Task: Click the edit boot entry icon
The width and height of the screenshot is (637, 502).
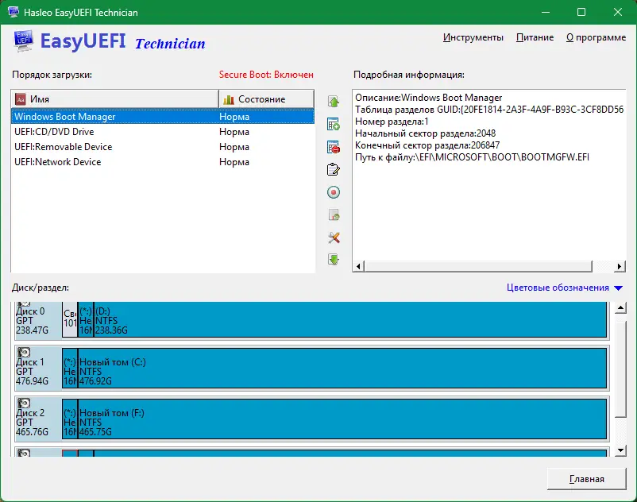Action: click(334, 169)
